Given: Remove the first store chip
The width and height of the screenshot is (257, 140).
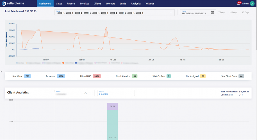Looking at the screenshot, I should point(63,13).
